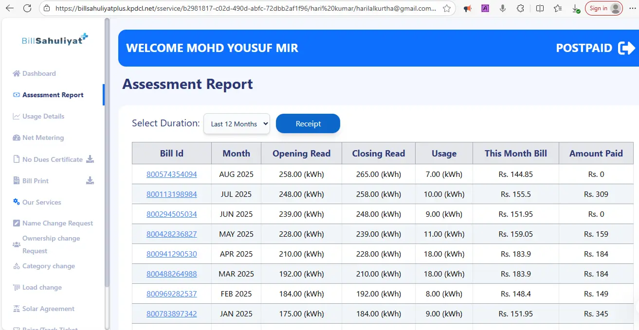Screen dimensions: 639x330
Task: Go to Solar Agreement sidebar item
Action: (x=48, y=309)
